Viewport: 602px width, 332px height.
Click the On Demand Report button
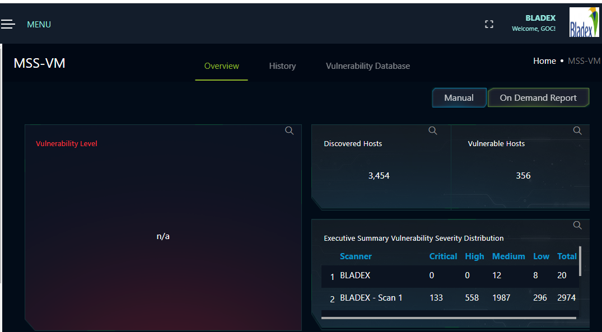tap(538, 98)
